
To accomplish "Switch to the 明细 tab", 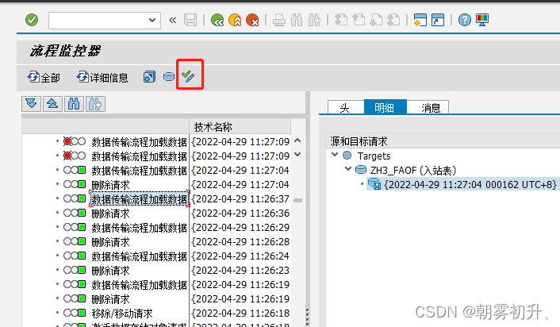I will point(385,107).
